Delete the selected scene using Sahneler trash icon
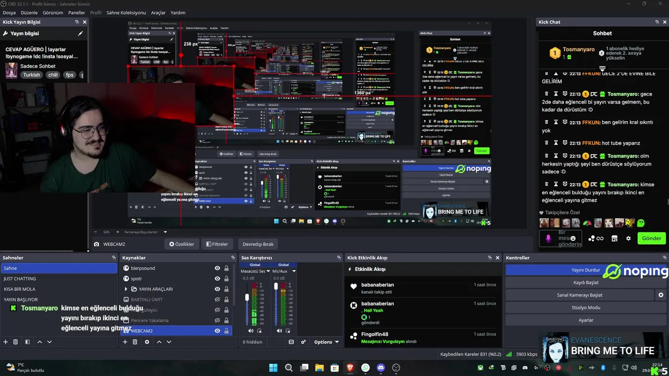Image resolution: width=669 pixels, height=376 pixels. 16,342
